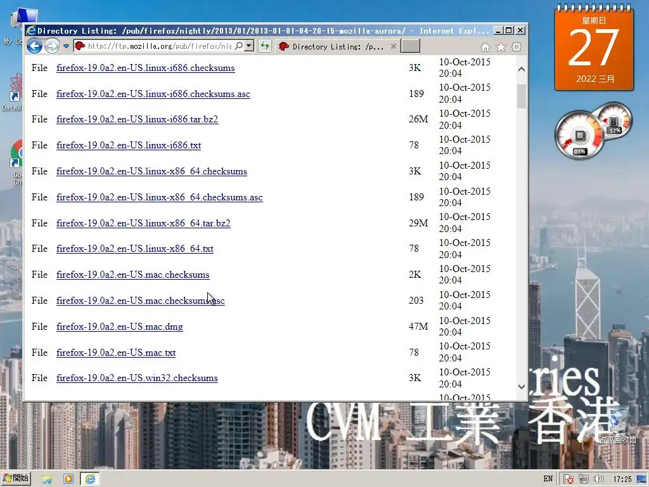Open firefox-19.0a2.en-US.mac.txt link
Screen dimensions: 649x487
(116, 353)
